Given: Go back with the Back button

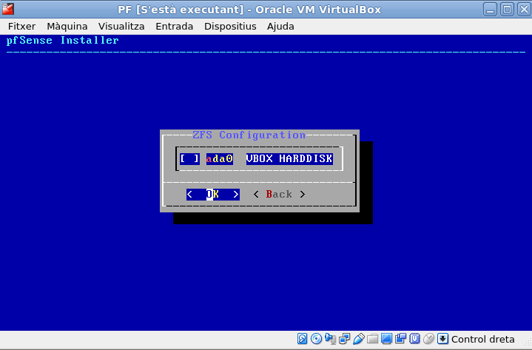Looking at the screenshot, I should 279,195.
